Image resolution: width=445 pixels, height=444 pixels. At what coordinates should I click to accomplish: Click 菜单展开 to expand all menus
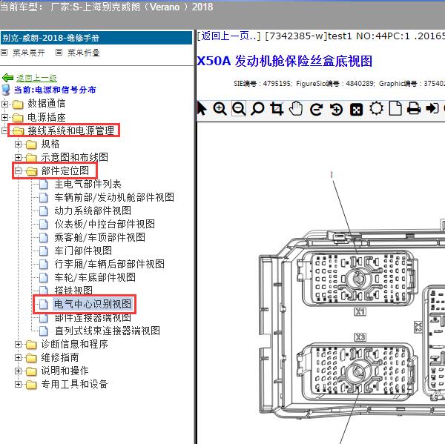(29, 53)
